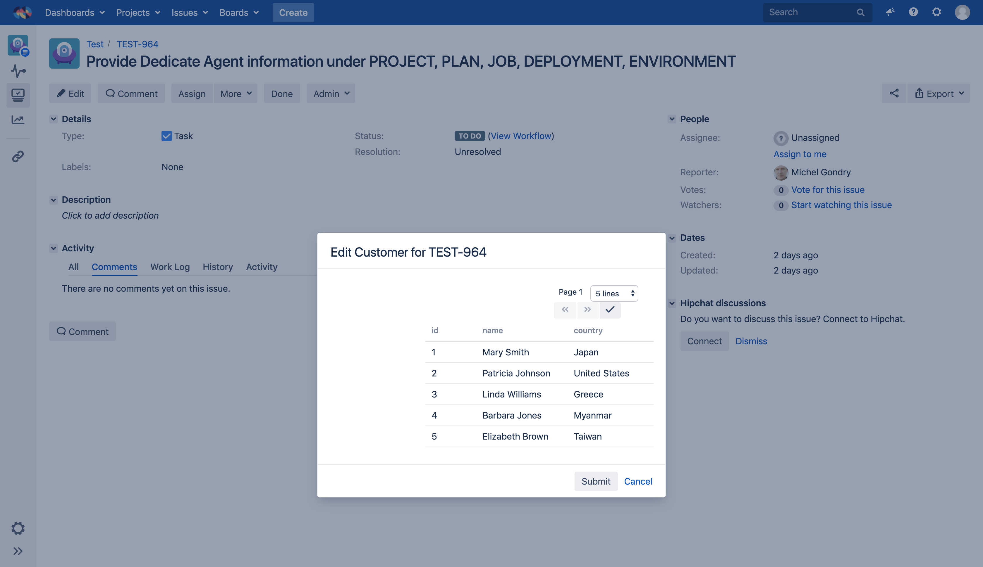
Task: Collapse the Details section
Action: (x=54, y=119)
